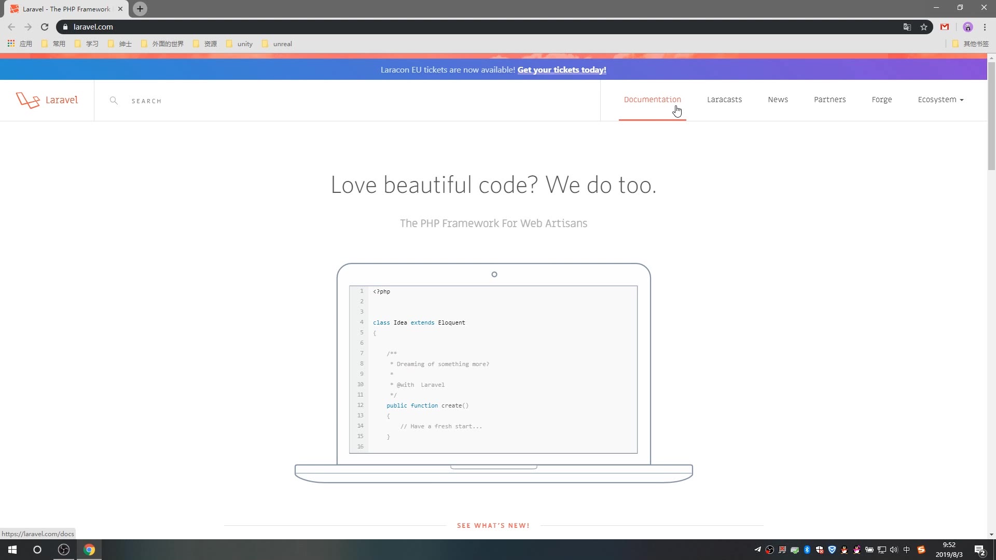
Task: Click the battery power tray icon
Action: pos(869,550)
